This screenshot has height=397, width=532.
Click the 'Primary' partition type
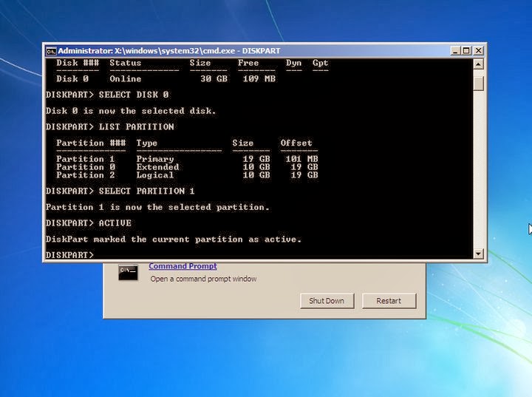(x=155, y=159)
